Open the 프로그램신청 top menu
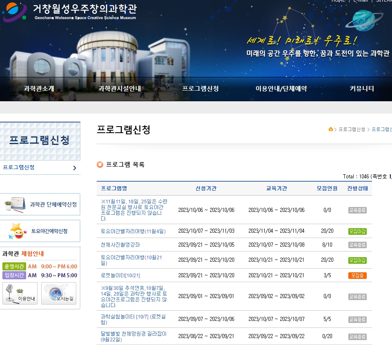The width and height of the screenshot is (392, 345). click(201, 89)
